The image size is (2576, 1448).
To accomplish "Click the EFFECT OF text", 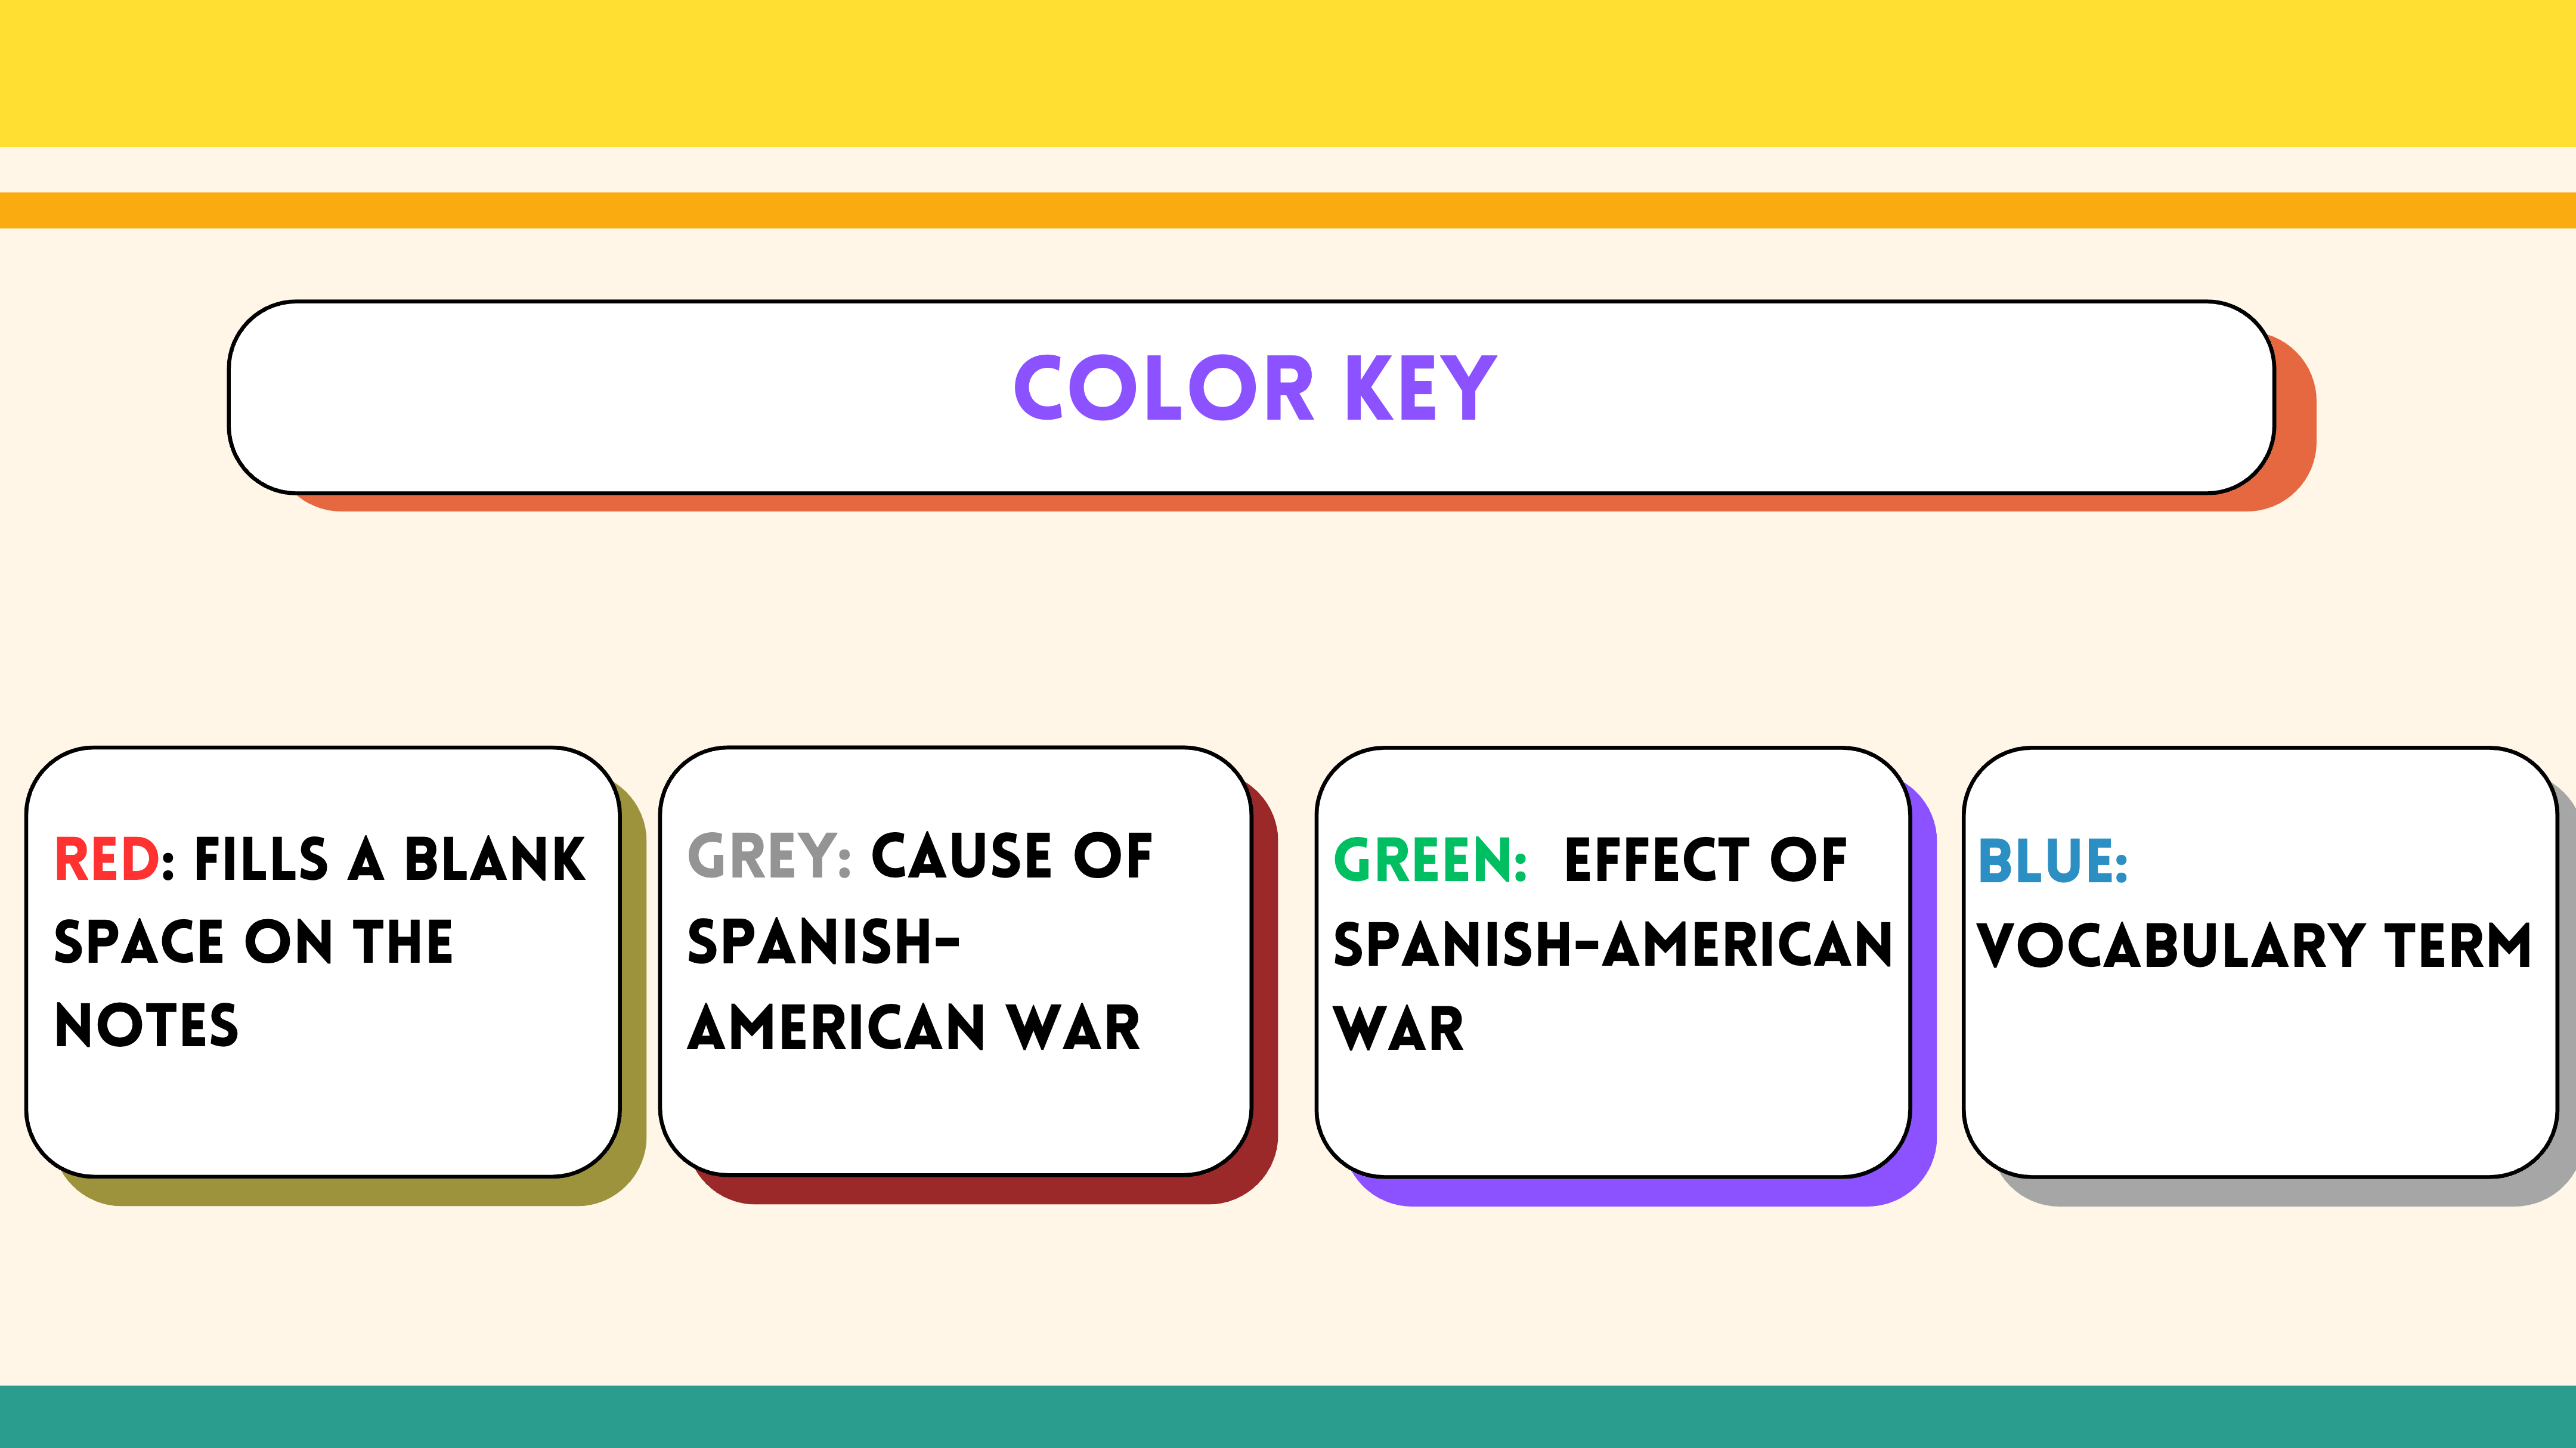I will (1705, 860).
